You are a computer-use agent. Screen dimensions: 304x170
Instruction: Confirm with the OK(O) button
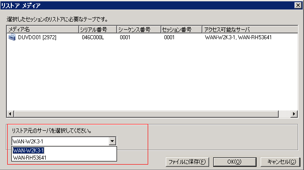(234, 162)
